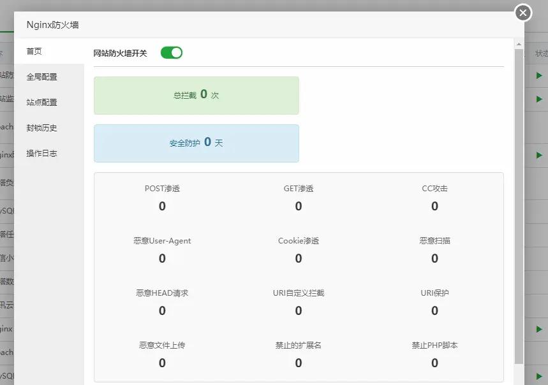Close the Nginx firewall dialog
548x385 pixels.
pos(523,13)
